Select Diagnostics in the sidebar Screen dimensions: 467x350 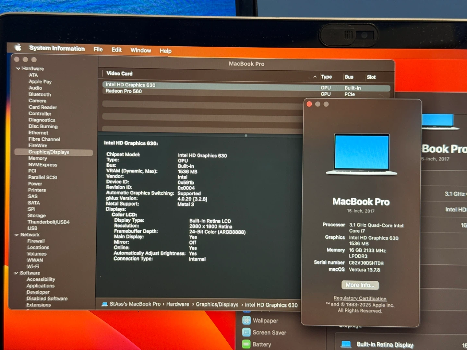coord(42,120)
